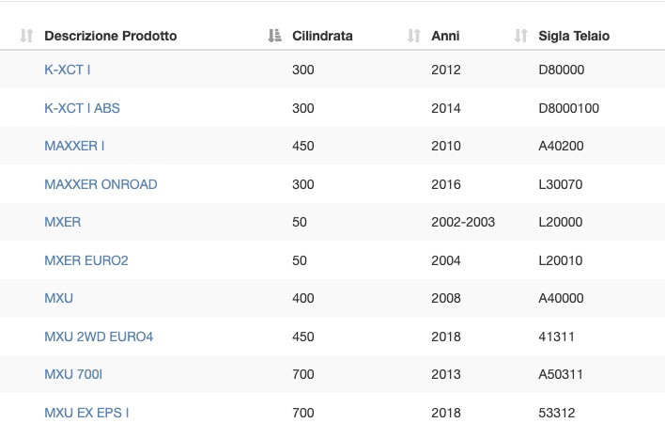The image size is (665, 439).
Task: Open the K-XCT I product link
Action: [x=68, y=70]
